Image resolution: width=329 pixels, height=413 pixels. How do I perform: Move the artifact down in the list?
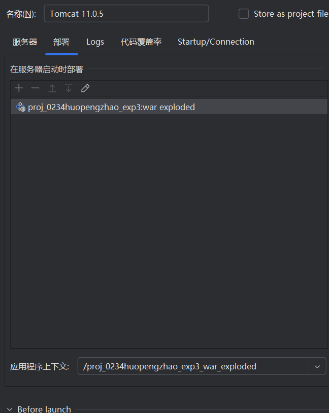point(69,88)
